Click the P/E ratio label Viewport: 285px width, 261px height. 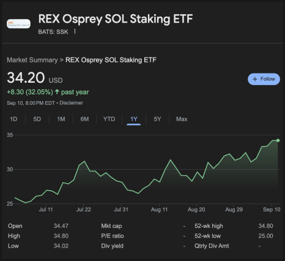click(113, 236)
